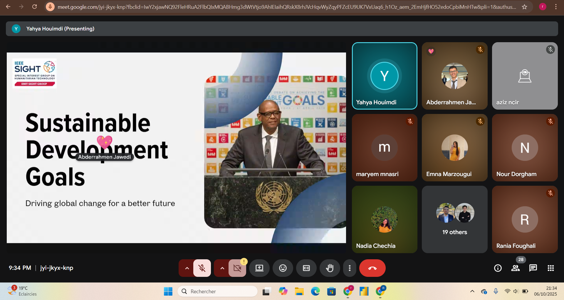Viewport: 564px width, 300px height.
Task: Click the Windows taskbar search box
Action: (x=217, y=291)
